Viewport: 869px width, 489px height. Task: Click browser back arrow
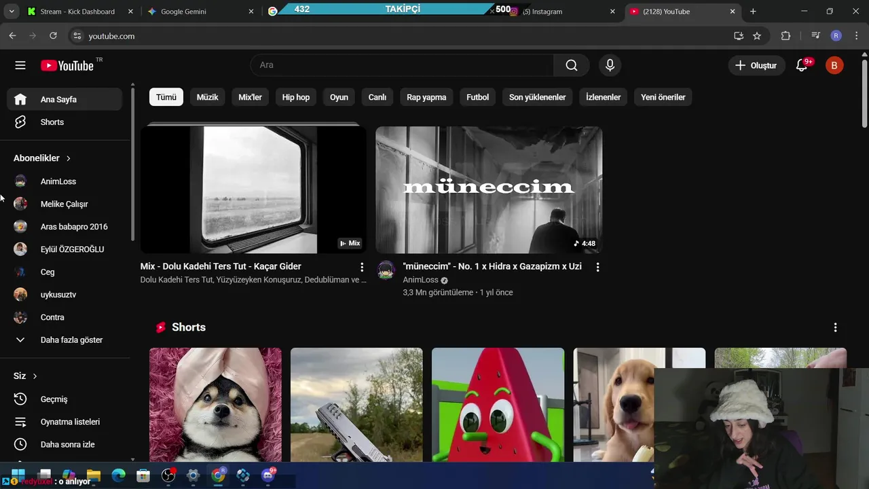pos(12,36)
